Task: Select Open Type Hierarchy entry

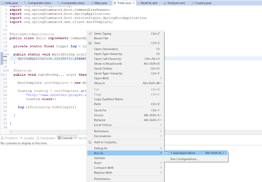Action: 125,54
